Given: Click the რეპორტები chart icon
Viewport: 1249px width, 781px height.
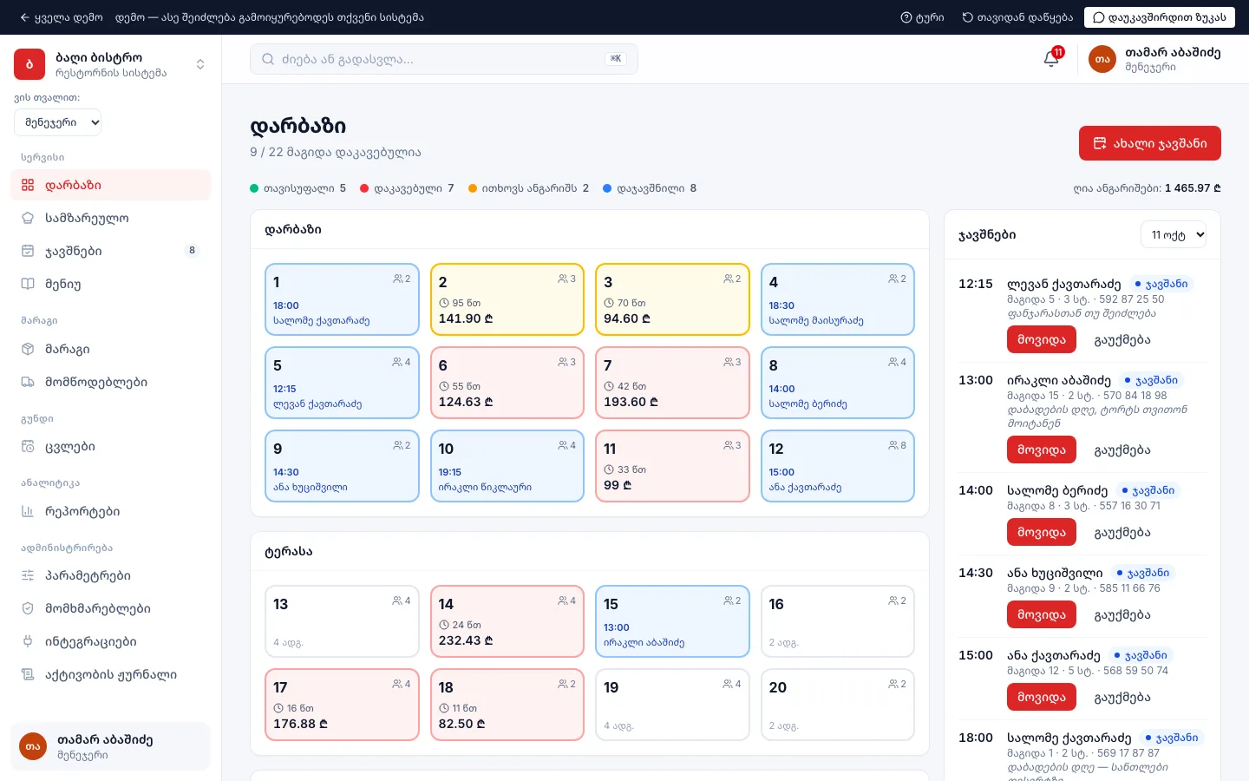Looking at the screenshot, I should [x=28, y=511].
